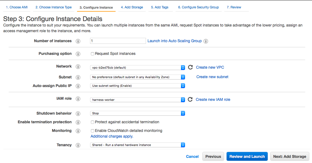Click info icon beside Purchasing option
This screenshot has width=312, height=163.
point(78,54)
